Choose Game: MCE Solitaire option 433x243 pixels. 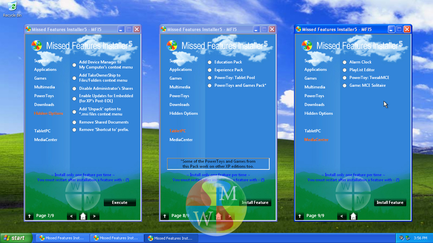coord(345,85)
